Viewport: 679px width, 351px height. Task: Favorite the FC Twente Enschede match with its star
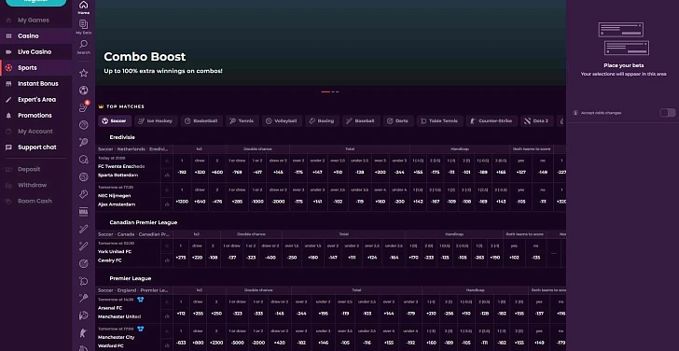pyautogui.click(x=167, y=161)
